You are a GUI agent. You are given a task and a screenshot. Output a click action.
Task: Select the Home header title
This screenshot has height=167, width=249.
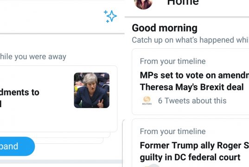coord(183,3)
